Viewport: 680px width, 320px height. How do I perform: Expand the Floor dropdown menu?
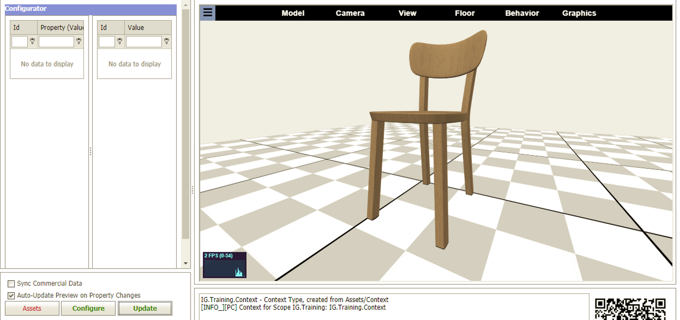pos(464,13)
